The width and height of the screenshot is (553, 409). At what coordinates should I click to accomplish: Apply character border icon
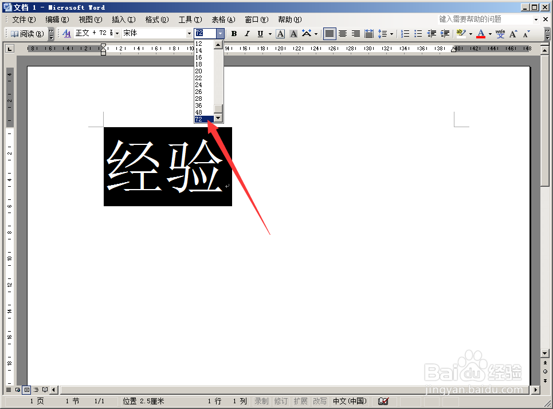[x=280, y=34]
